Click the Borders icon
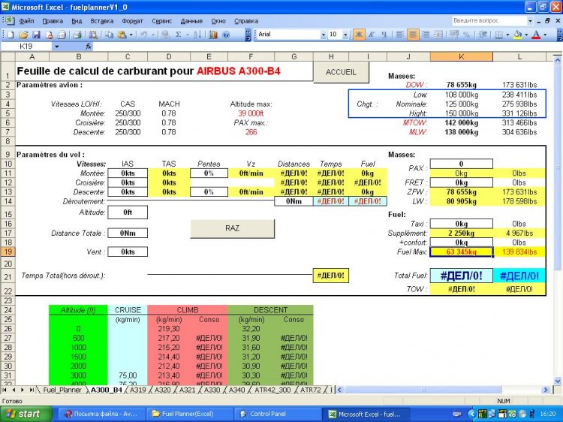Image resolution: width=563 pixels, height=422 pixels. [498, 35]
